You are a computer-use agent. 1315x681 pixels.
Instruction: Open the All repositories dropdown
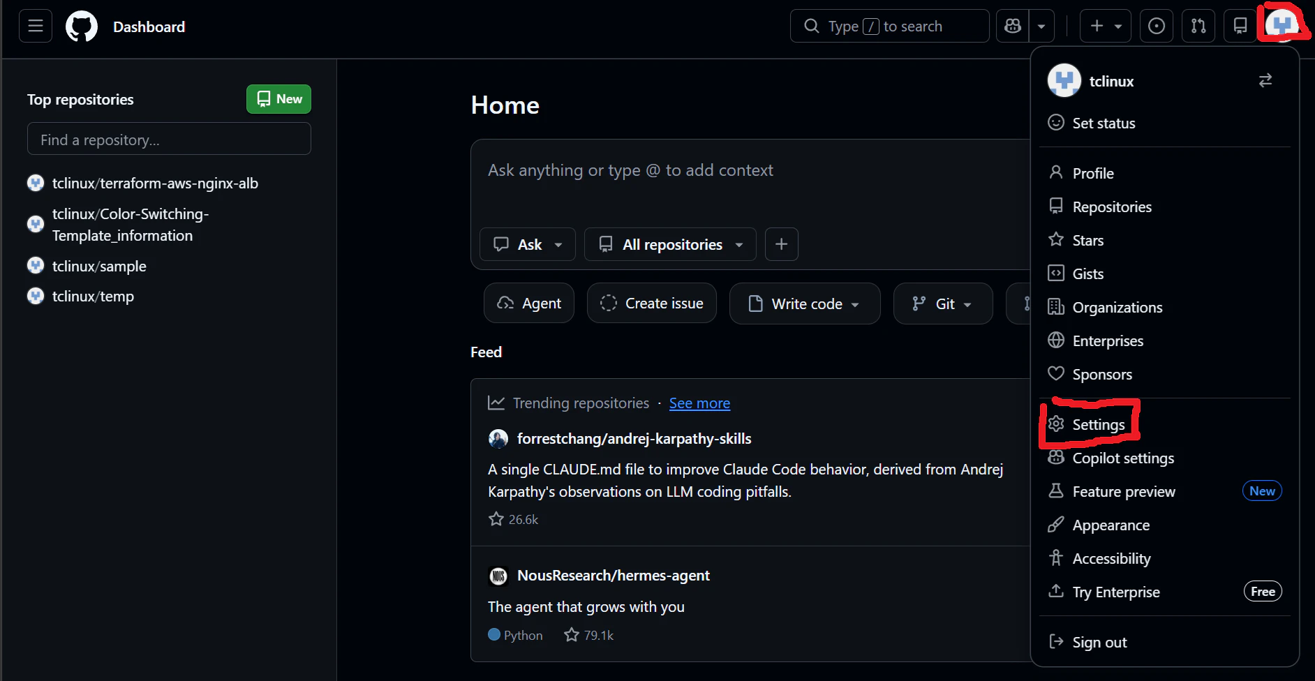(670, 244)
